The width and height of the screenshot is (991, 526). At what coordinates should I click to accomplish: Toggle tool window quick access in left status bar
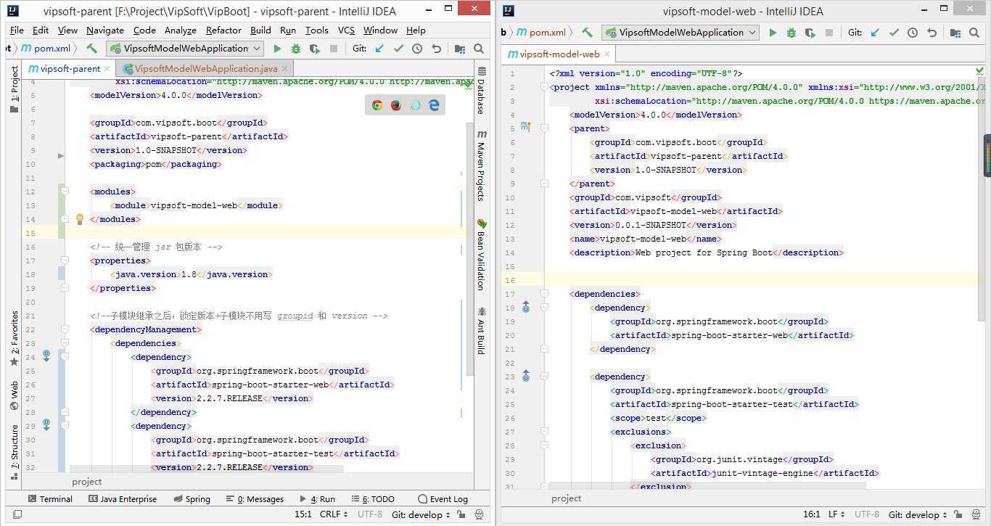[x=17, y=514]
